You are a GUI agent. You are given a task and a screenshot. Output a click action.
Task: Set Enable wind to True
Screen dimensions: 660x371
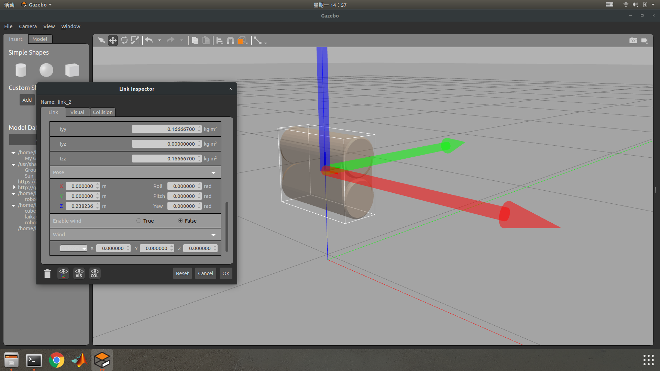coord(139,221)
